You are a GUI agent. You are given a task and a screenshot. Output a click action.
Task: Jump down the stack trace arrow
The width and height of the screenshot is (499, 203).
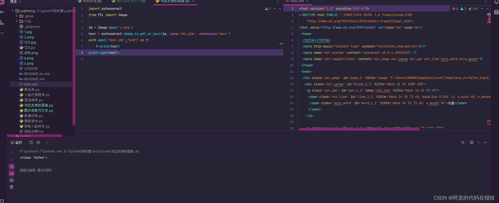tap(12, 160)
